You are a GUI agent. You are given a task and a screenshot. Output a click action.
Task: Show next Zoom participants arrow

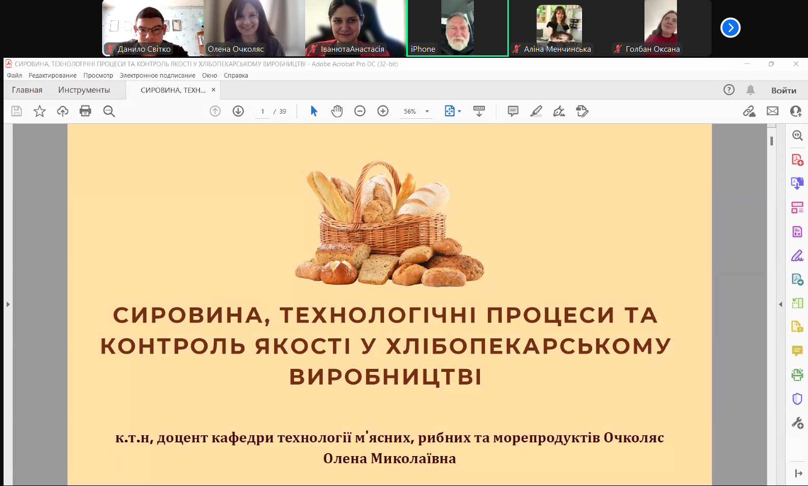coord(730,28)
